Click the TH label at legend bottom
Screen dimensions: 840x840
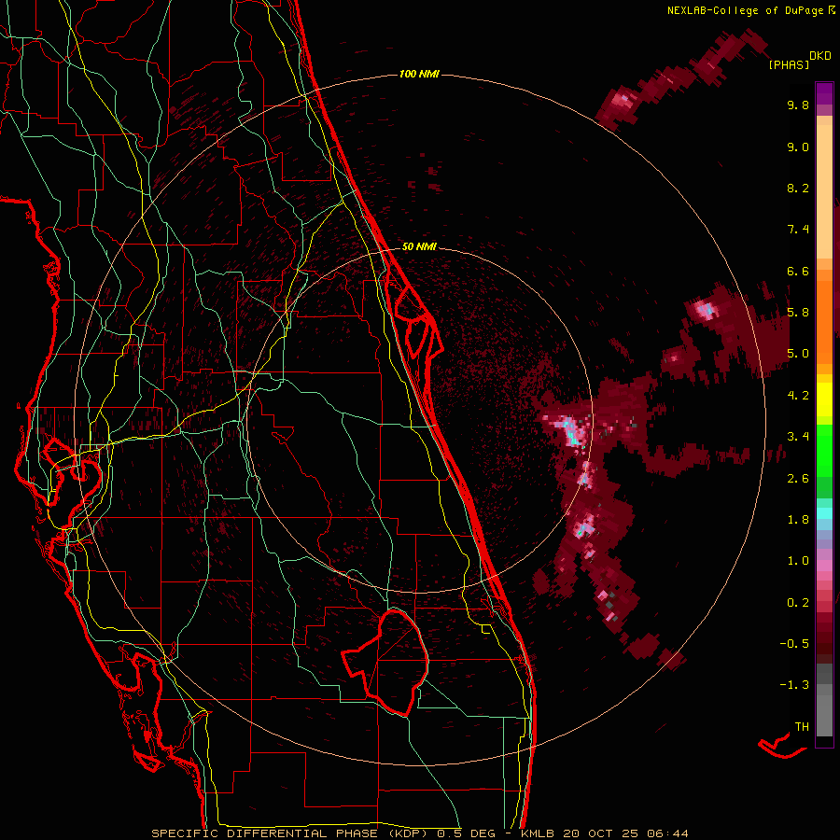click(802, 727)
